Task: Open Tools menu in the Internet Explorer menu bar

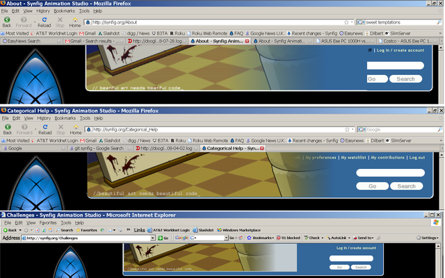Action: click(x=66, y=222)
